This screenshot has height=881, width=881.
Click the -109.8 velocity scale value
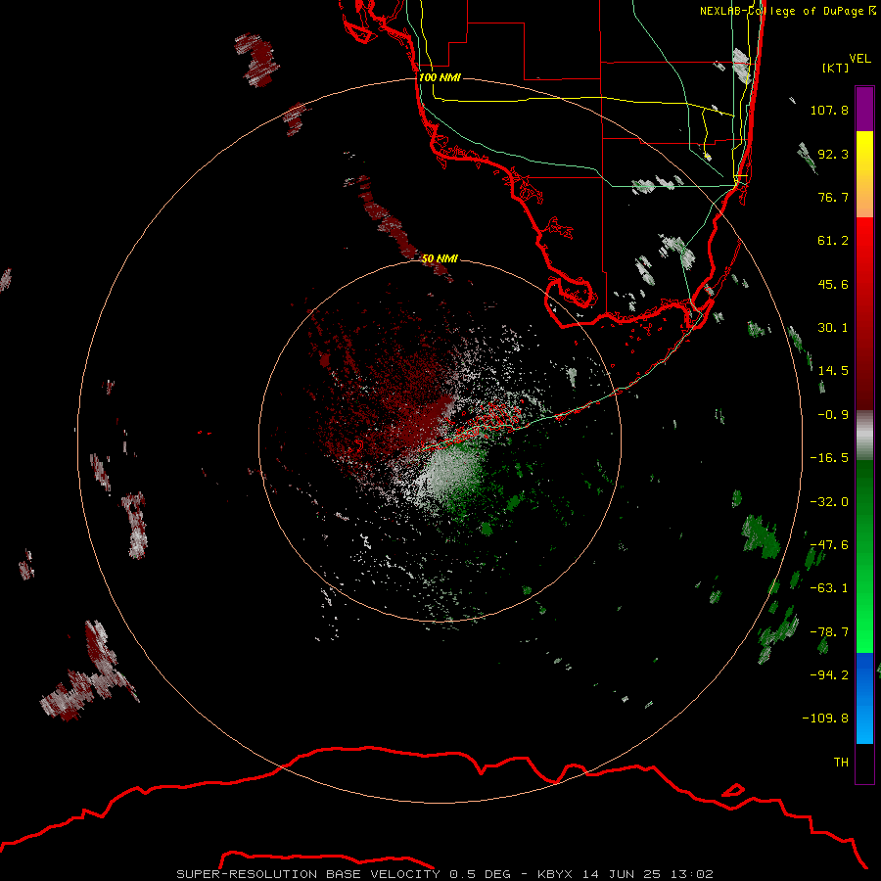pyautogui.click(x=825, y=719)
